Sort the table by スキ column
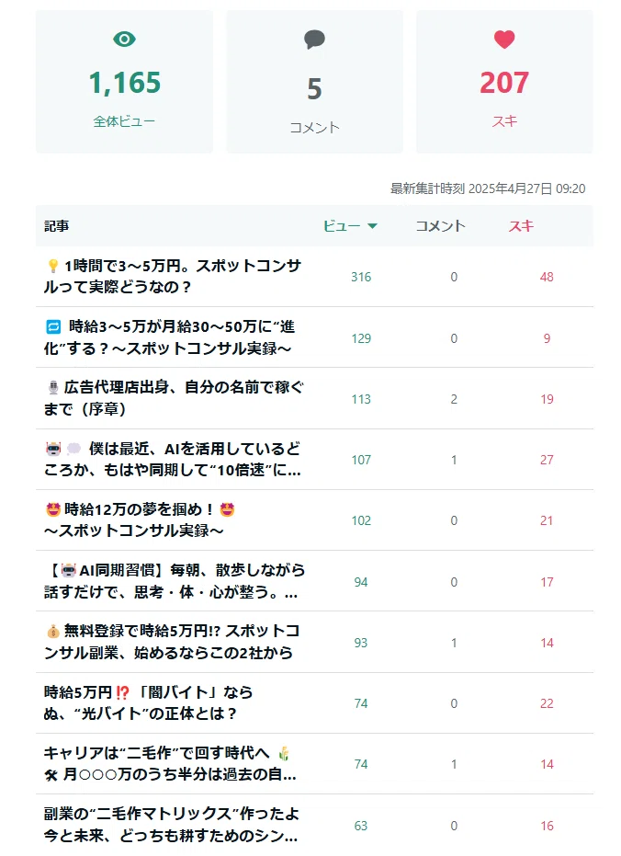 [521, 226]
